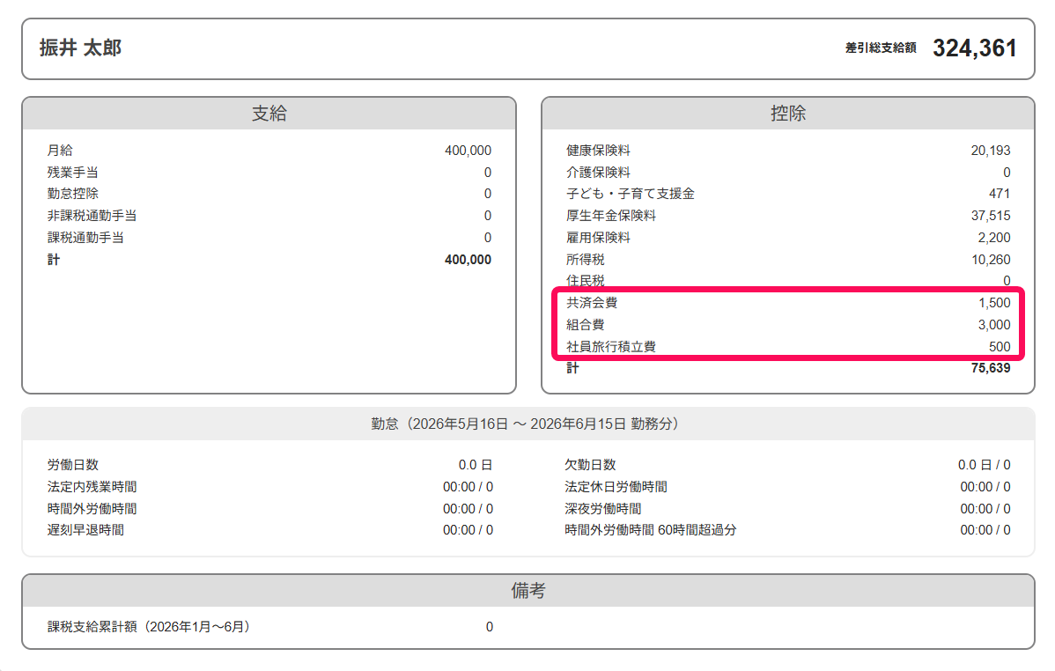Select the 深夜労働時間 label
Screen dimensions: 1055x671
click(603, 509)
